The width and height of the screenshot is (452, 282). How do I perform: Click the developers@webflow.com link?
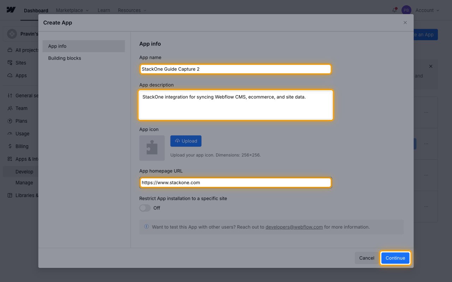294,227
